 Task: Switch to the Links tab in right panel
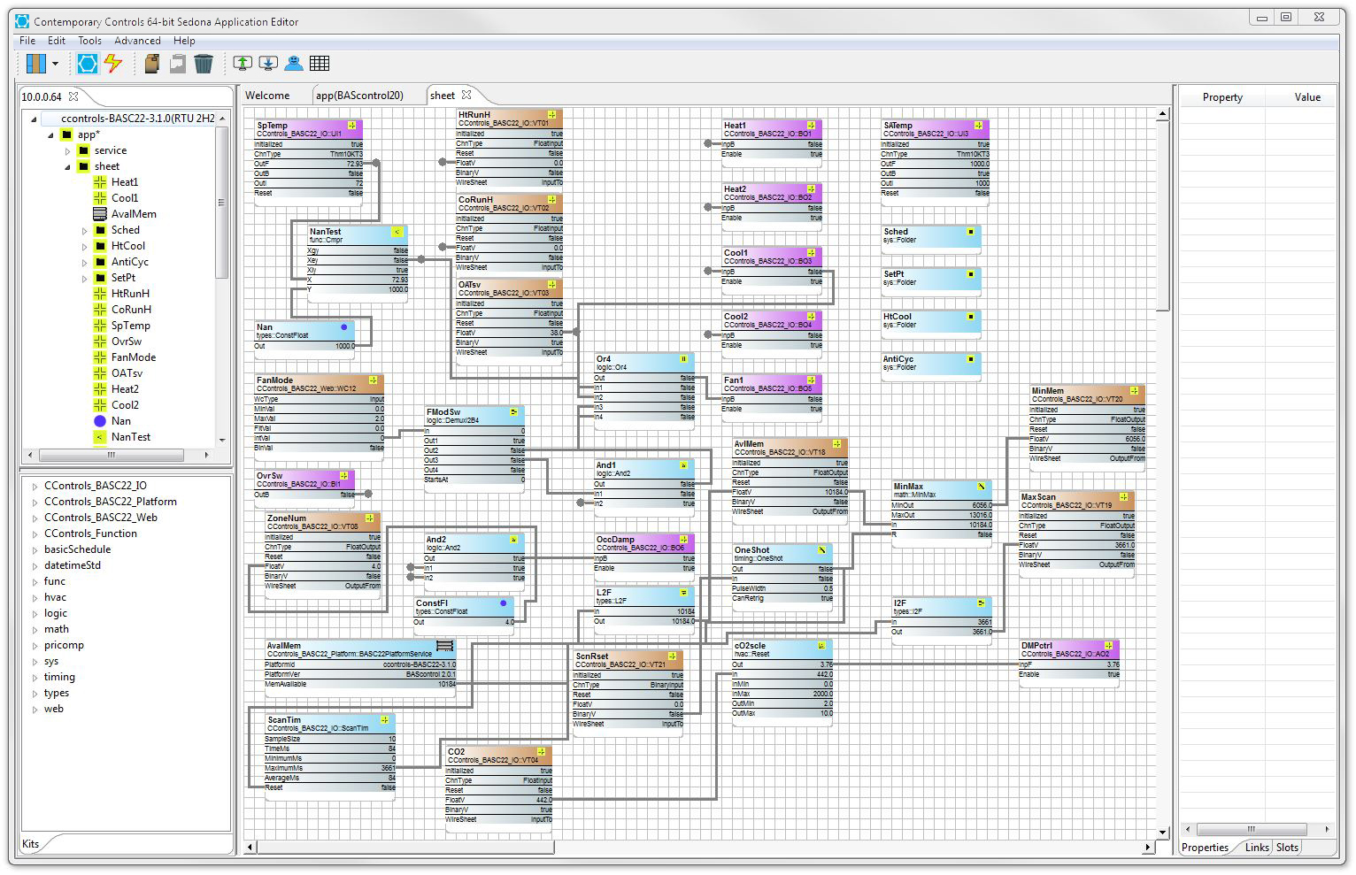[1255, 847]
